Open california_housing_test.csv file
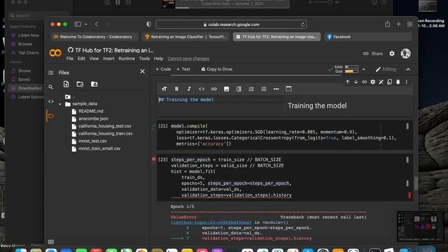This screenshot has width=448, height=252. coord(105,126)
